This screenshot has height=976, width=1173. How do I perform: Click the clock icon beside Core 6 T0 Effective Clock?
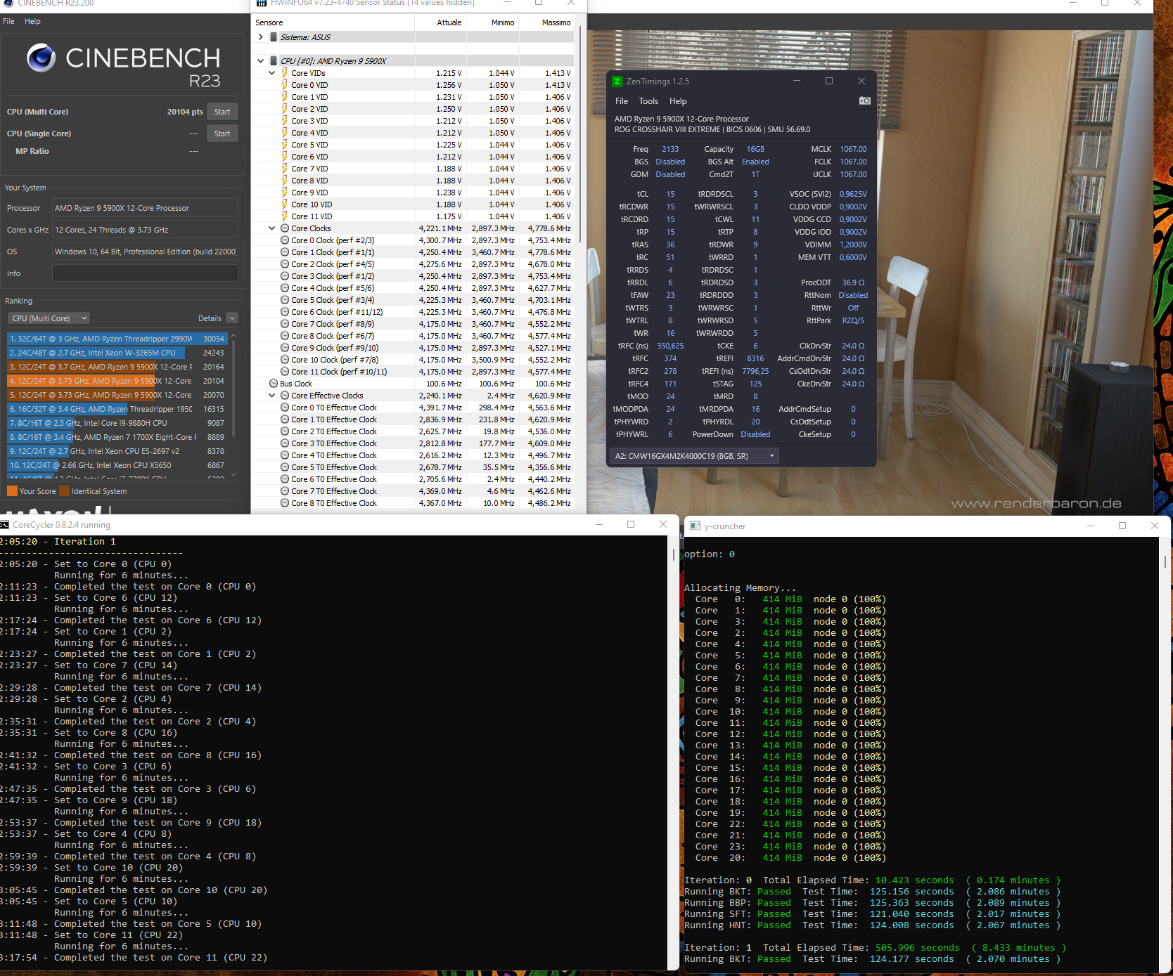pyautogui.click(x=285, y=479)
